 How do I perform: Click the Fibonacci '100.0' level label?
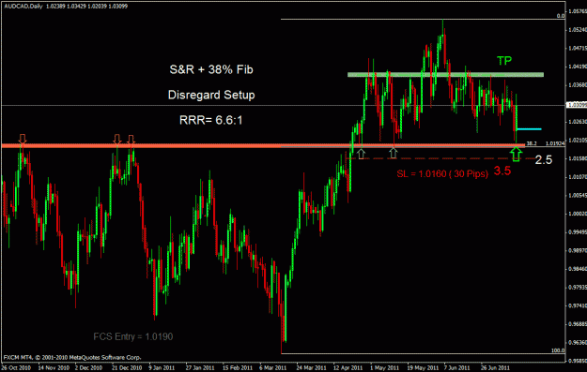coord(558,350)
